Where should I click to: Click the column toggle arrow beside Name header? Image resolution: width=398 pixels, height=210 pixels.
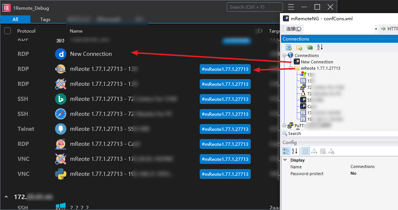pyautogui.click(x=260, y=31)
